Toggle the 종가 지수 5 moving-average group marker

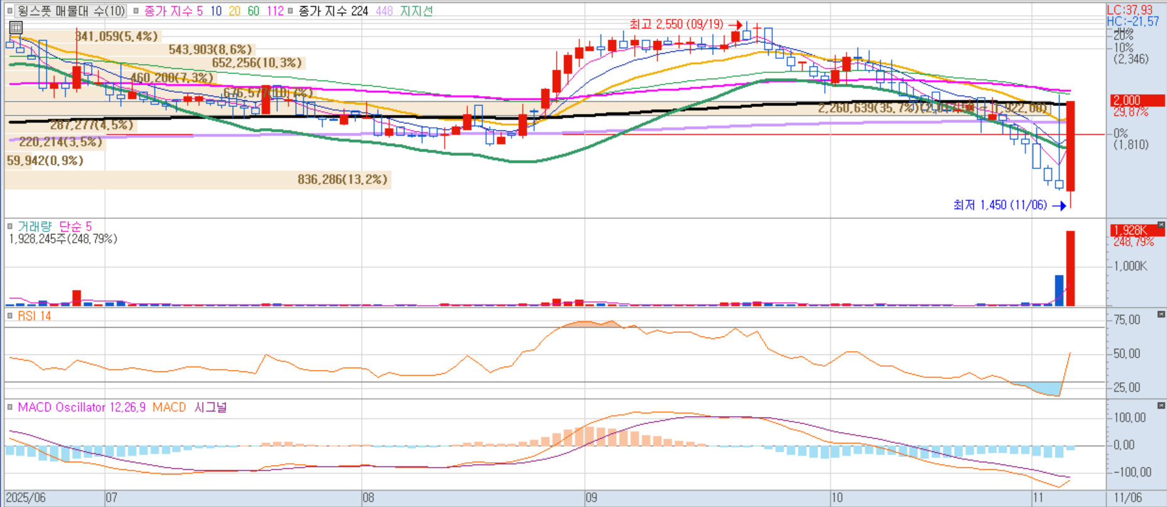(136, 11)
